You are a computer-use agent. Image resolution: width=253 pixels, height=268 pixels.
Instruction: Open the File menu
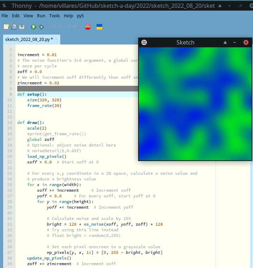[5, 16]
